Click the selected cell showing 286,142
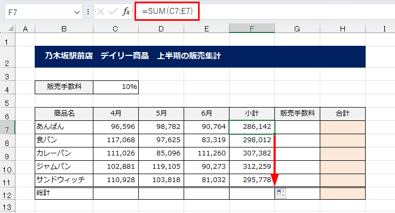Viewport: 395px width, 213px height. click(x=252, y=127)
